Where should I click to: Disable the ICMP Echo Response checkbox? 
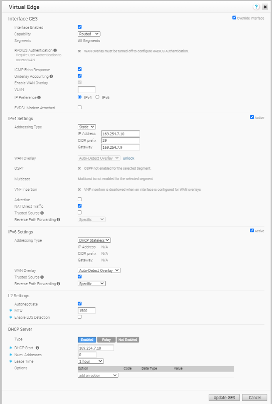[80, 69]
